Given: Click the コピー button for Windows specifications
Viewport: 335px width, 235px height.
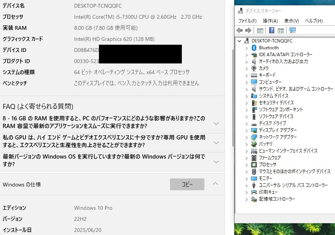Looking at the screenshot, I should click(187, 184).
